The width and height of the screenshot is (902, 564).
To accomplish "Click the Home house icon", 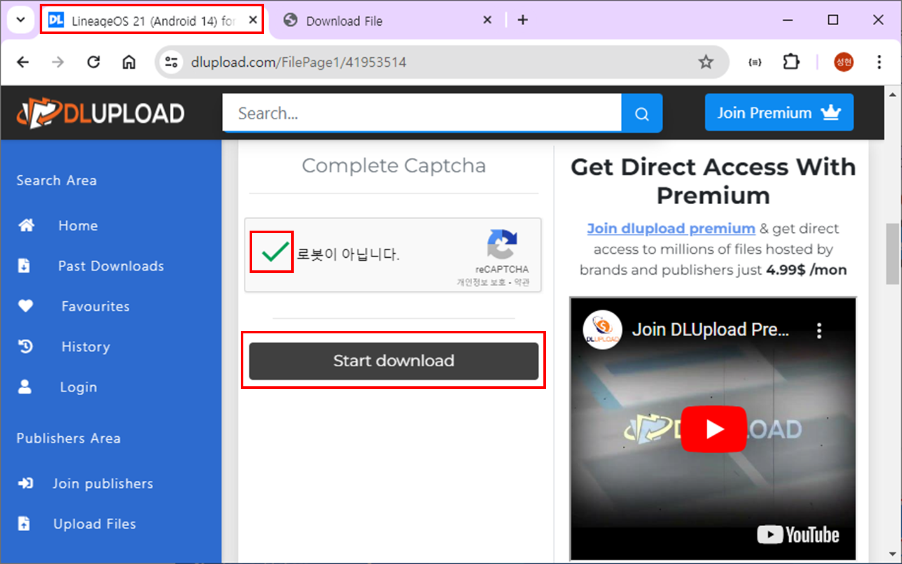I will click(26, 225).
